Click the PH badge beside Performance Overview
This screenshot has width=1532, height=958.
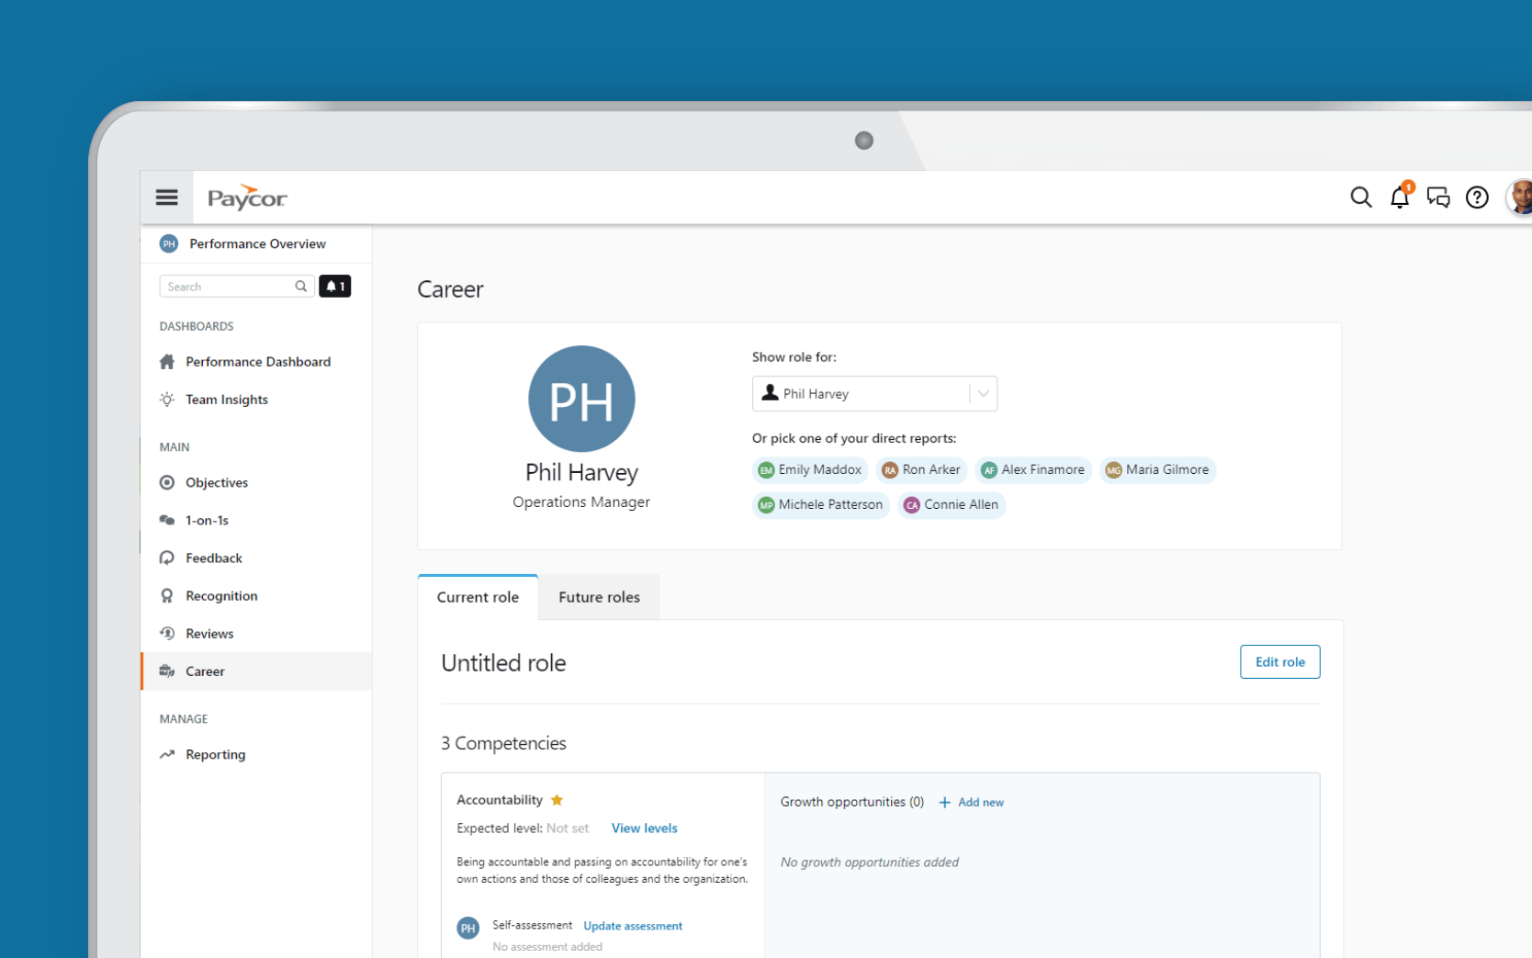[x=168, y=243]
